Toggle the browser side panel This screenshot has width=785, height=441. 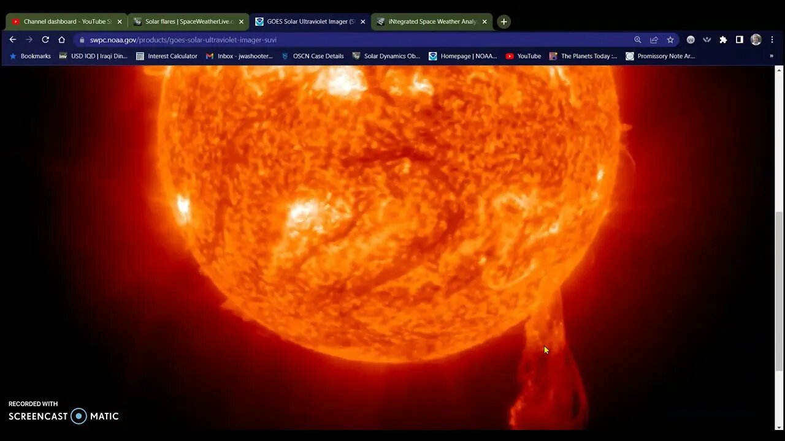(x=740, y=40)
